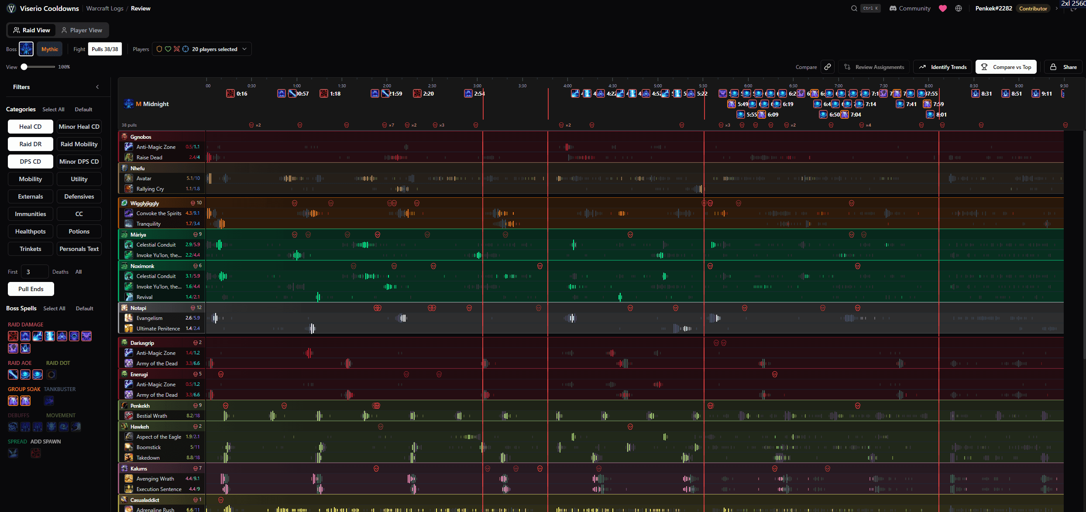Toggle the Spread spell icon

[13, 453]
